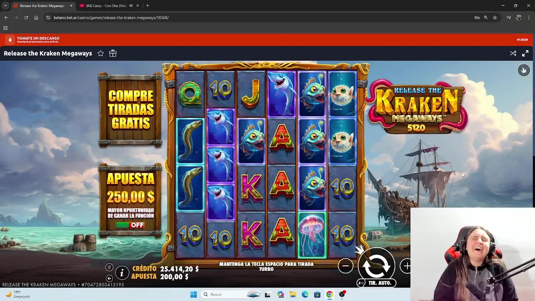This screenshot has height=301, width=535.
Task: Add game to favorites star icon
Action: click(101, 54)
